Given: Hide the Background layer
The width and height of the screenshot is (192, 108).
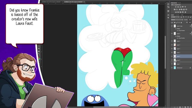Looking at the screenshot, I should click(x=172, y=67).
